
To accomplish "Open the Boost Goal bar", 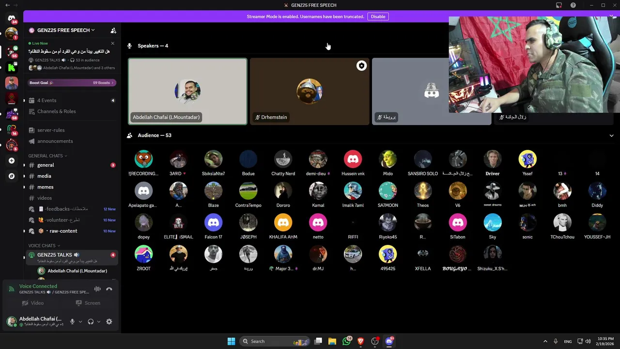I will (72, 83).
